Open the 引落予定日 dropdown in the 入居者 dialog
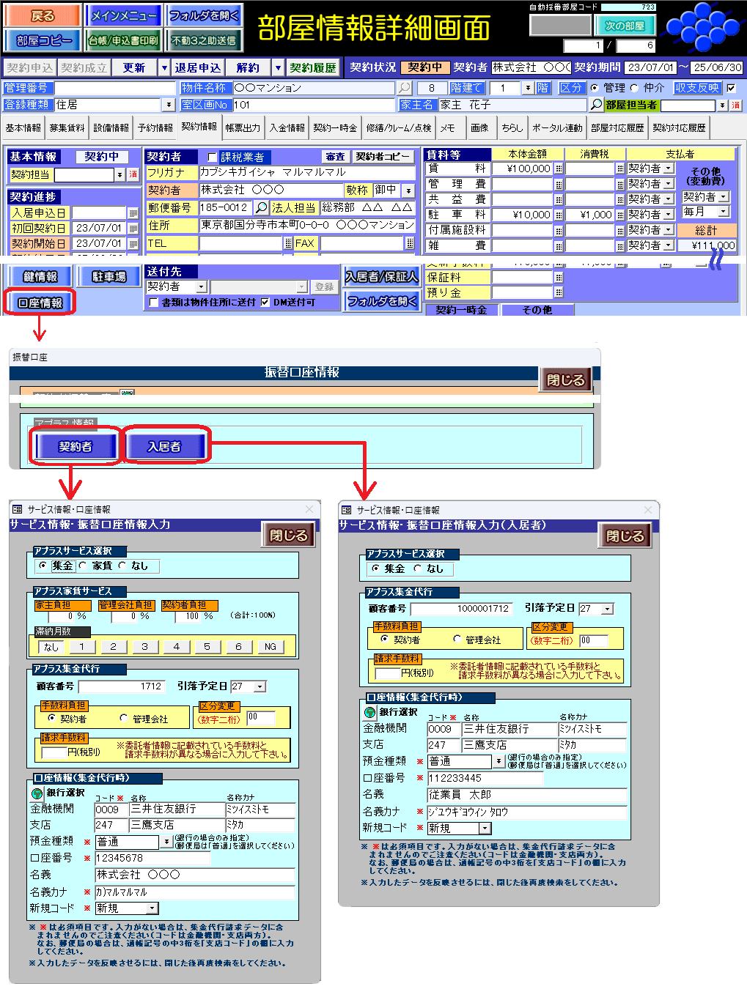 607,609
